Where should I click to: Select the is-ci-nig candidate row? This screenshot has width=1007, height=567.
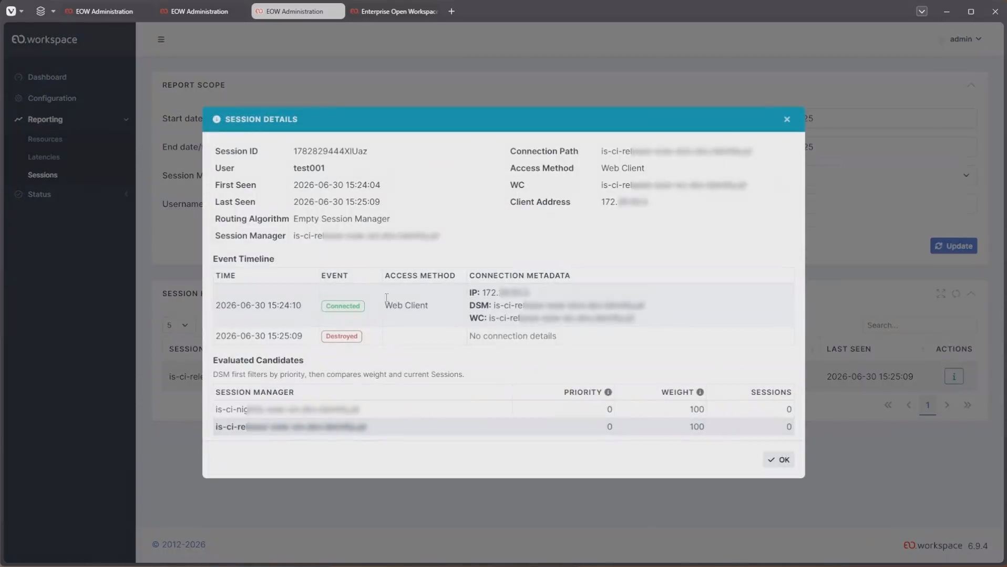503,409
